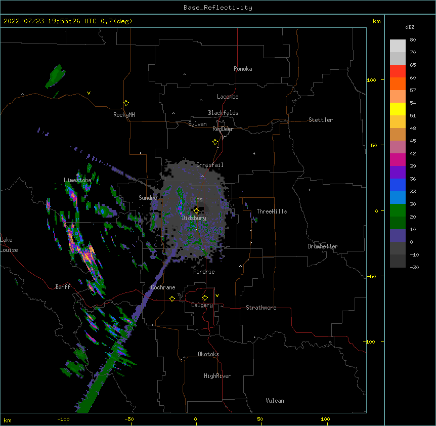Click the Vulcan label

tap(275, 401)
